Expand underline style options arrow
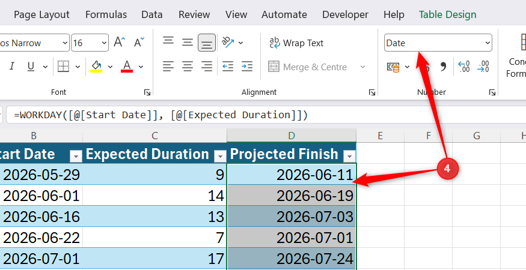526x270 pixels. [45, 67]
